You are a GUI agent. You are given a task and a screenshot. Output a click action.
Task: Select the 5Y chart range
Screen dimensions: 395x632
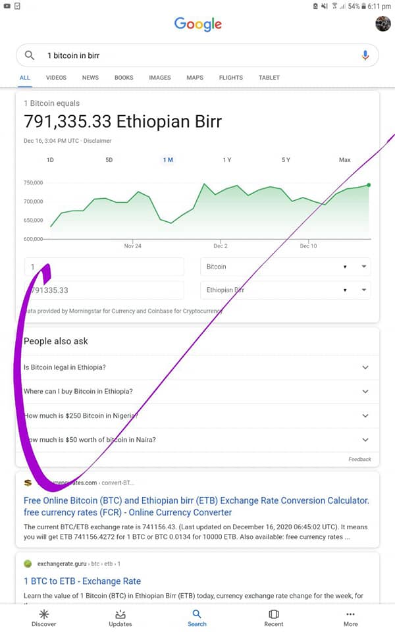point(286,160)
